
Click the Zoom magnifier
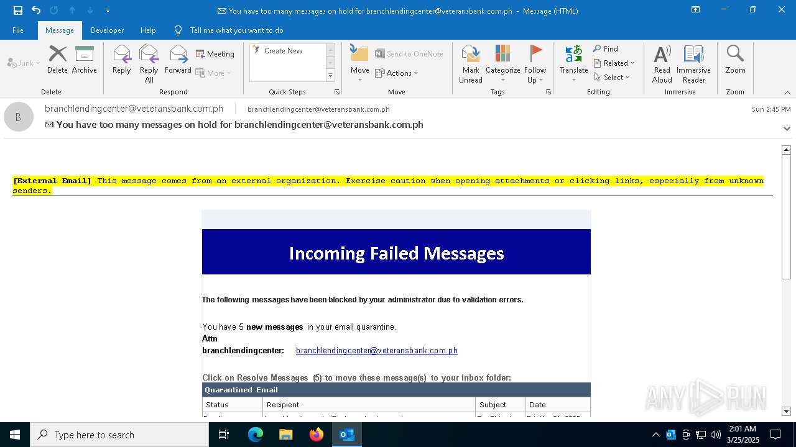tap(735, 60)
